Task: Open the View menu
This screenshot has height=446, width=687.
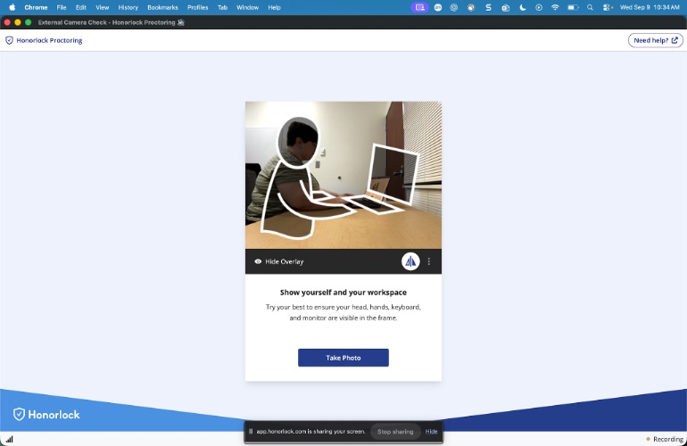Action: click(102, 7)
